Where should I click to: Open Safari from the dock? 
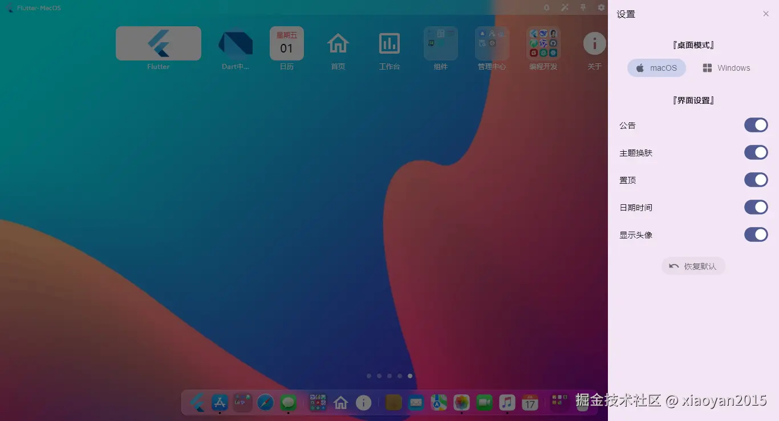coord(265,402)
